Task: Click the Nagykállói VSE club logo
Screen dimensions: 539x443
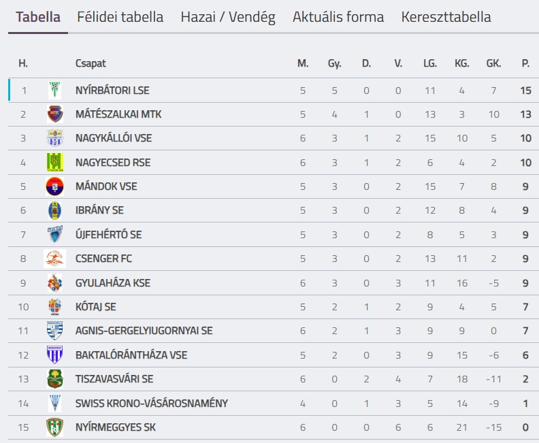Action: point(54,138)
